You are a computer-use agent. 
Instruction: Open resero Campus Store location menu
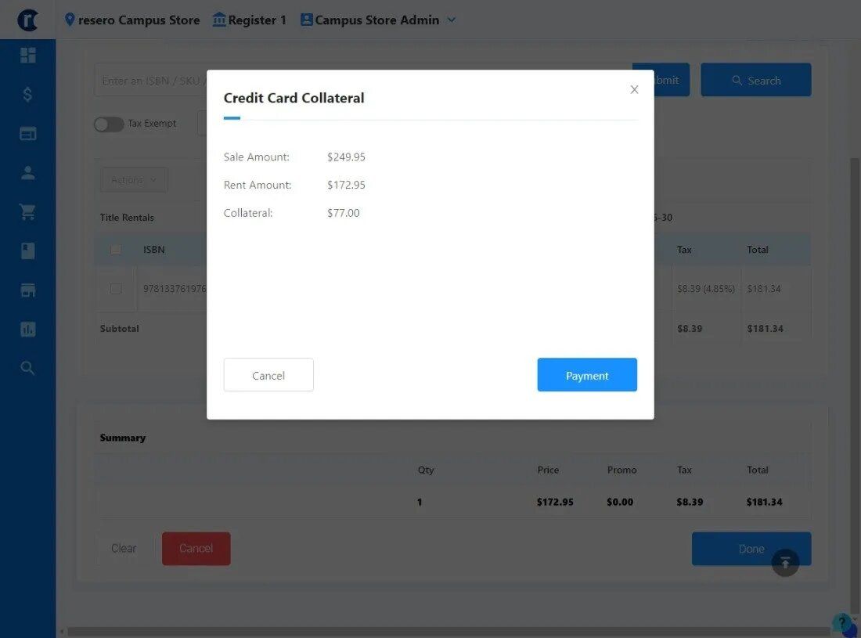[x=131, y=20]
